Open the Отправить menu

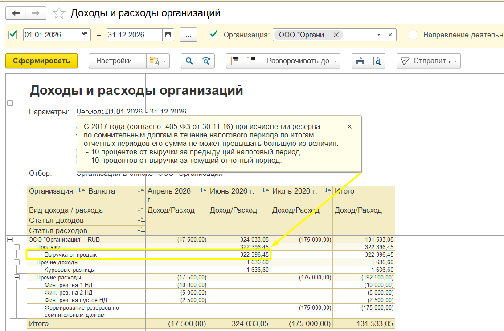428,61
